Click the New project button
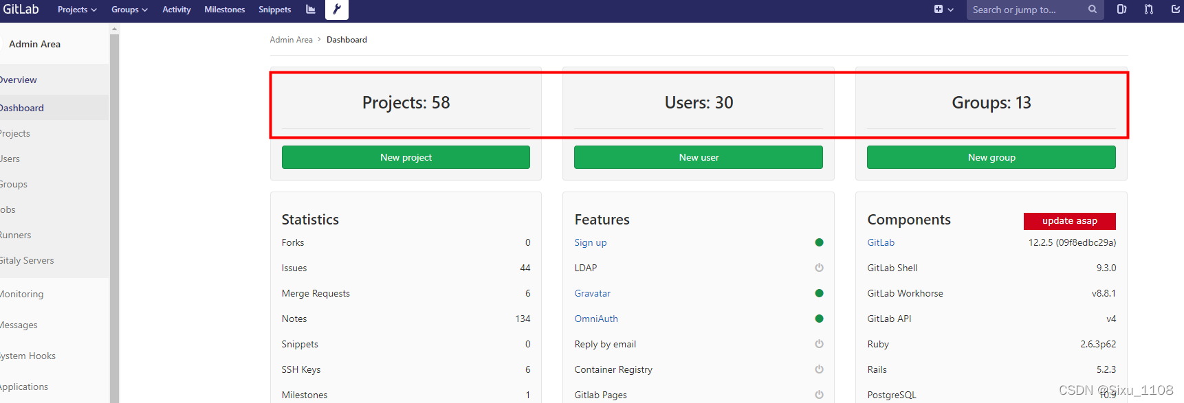Image resolution: width=1184 pixels, height=403 pixels. (x=406, y=157)
